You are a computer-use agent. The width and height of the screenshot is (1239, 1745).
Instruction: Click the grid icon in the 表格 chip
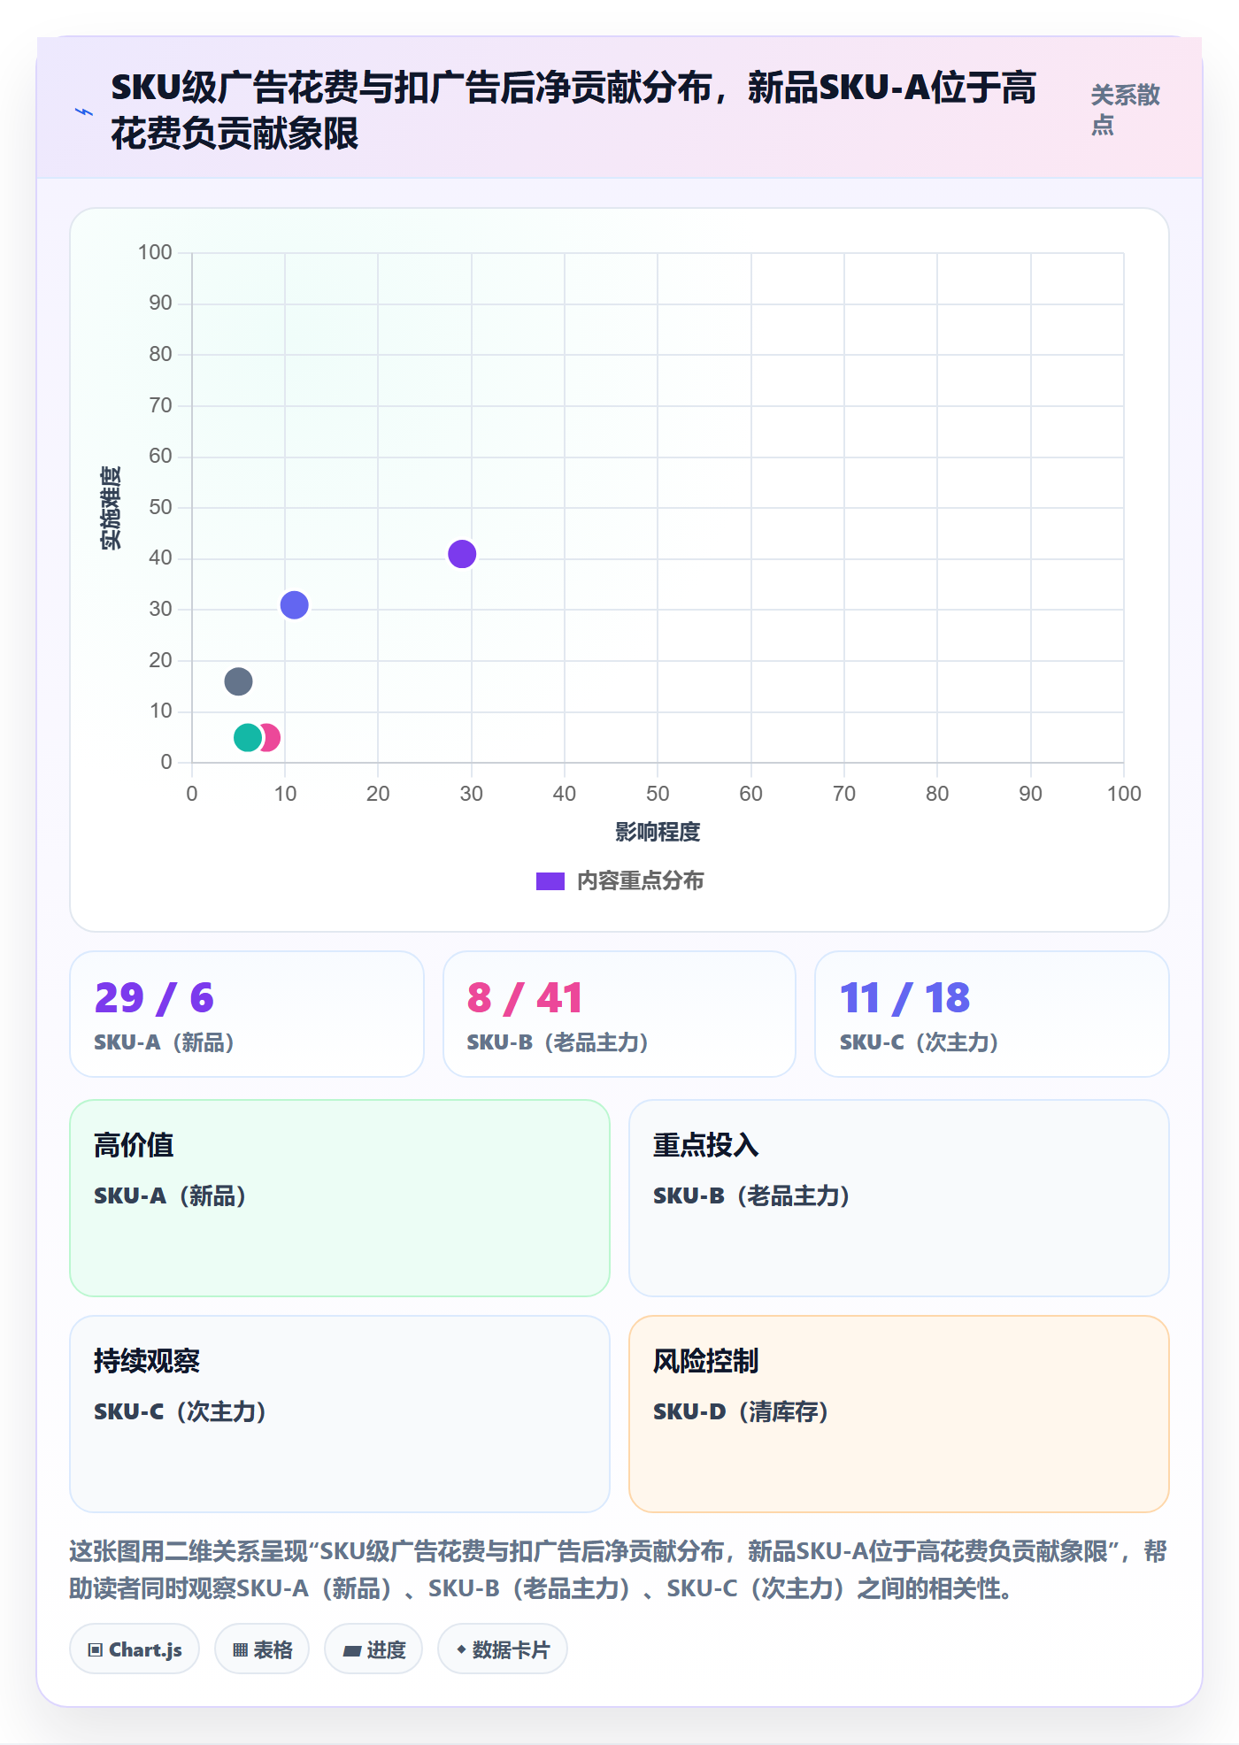pyautogui.click(x=240, y=1649)
